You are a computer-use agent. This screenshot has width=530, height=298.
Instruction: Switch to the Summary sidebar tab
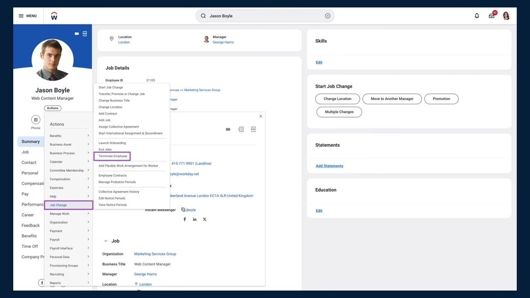(x=31, y=142)
